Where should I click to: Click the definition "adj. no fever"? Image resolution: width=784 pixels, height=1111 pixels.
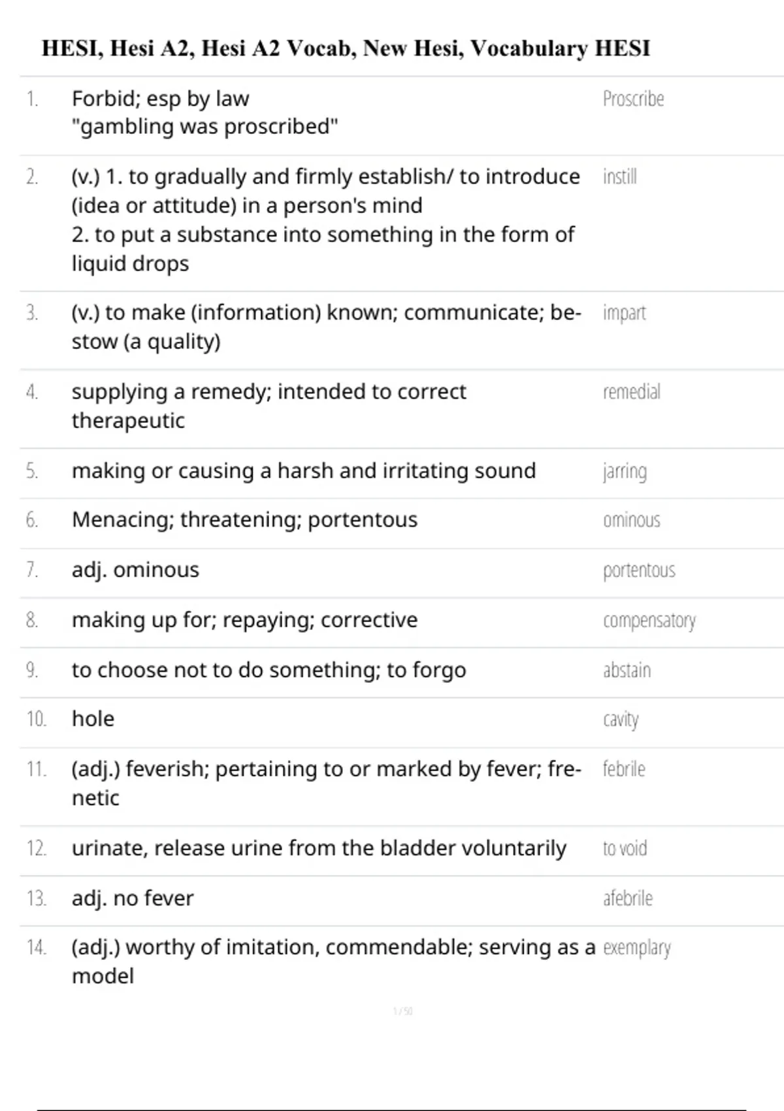(x=133, y=899)
